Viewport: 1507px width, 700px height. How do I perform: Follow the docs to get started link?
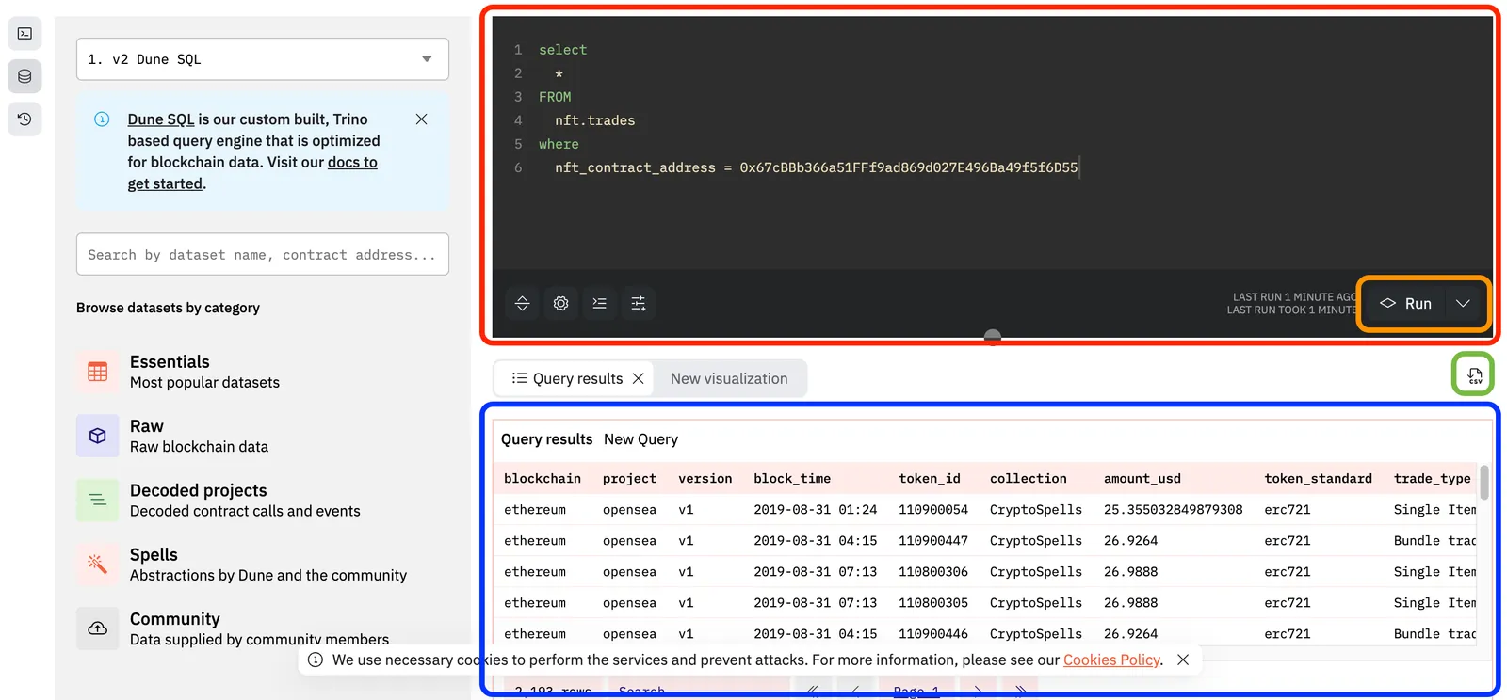click(x=252, y=173)
